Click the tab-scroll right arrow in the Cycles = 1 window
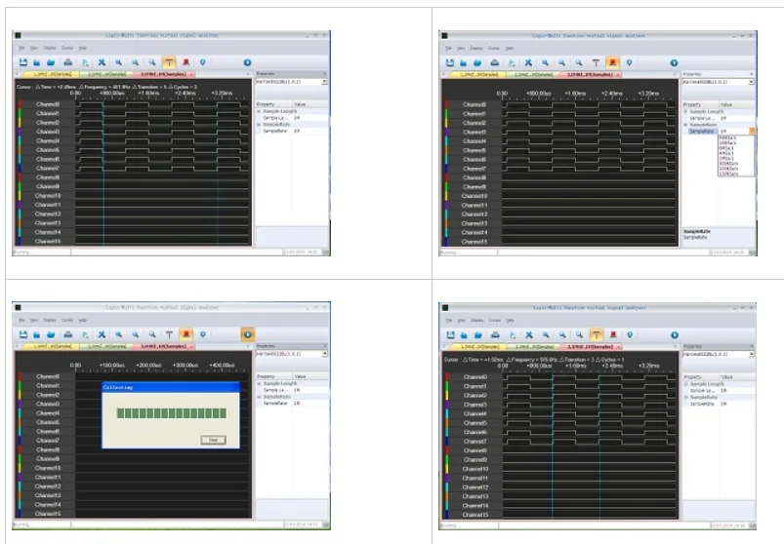Viewport: 784px width, 544px height. [x=675, y=346]
